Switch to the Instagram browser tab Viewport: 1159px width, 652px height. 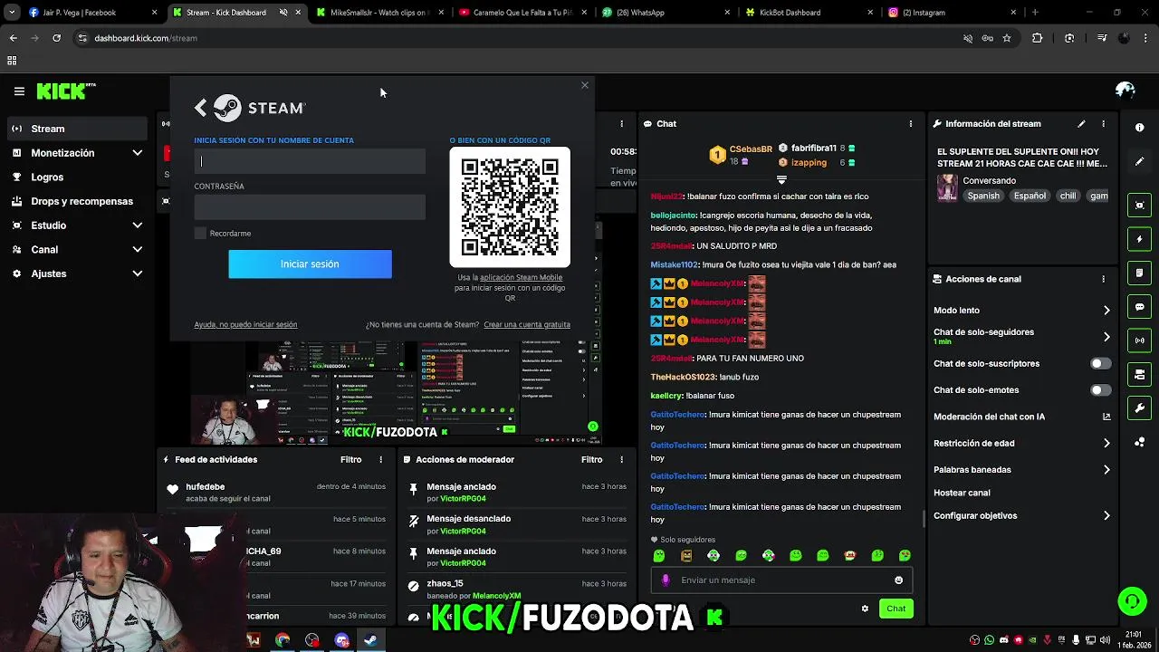[953, 13]
